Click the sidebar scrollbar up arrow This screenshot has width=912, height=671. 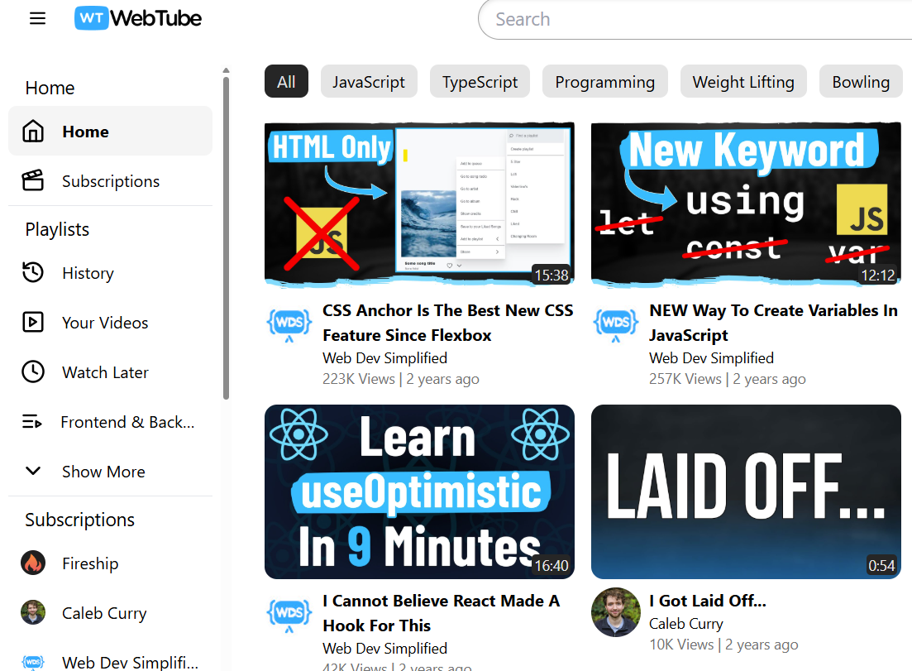pyautogui.click(x=227, y=70)
